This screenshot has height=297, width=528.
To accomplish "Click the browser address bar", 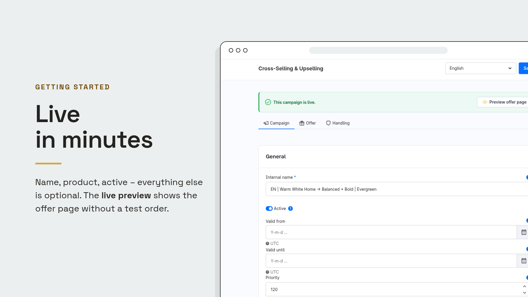I will (378, 50).
